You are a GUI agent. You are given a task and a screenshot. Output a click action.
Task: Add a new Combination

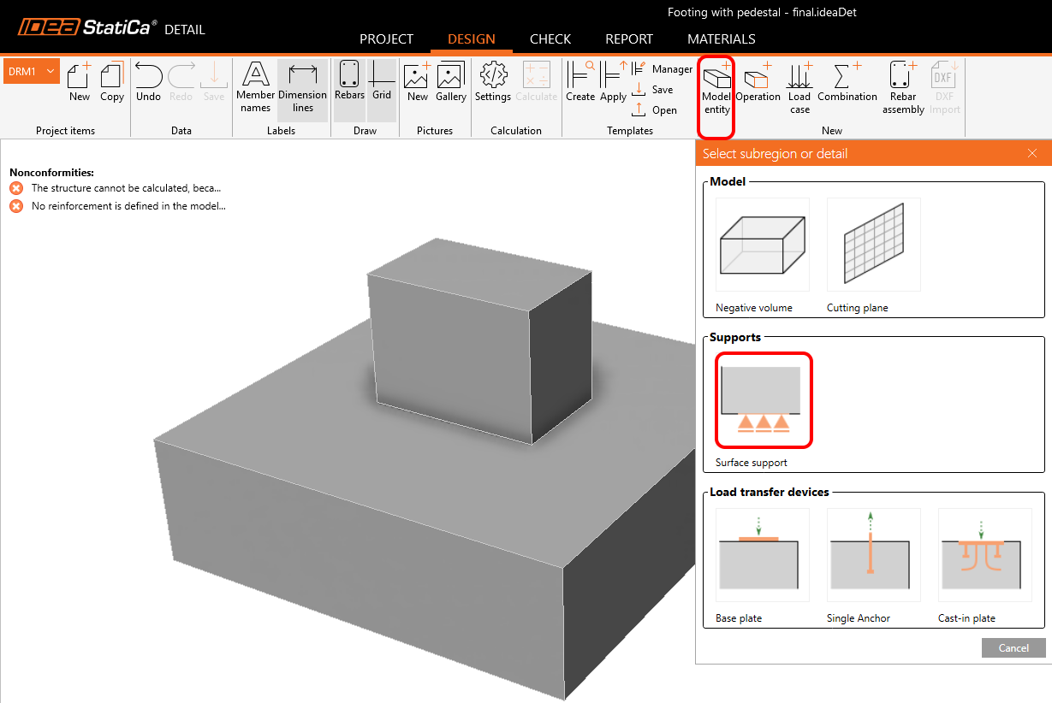point(847,84)
